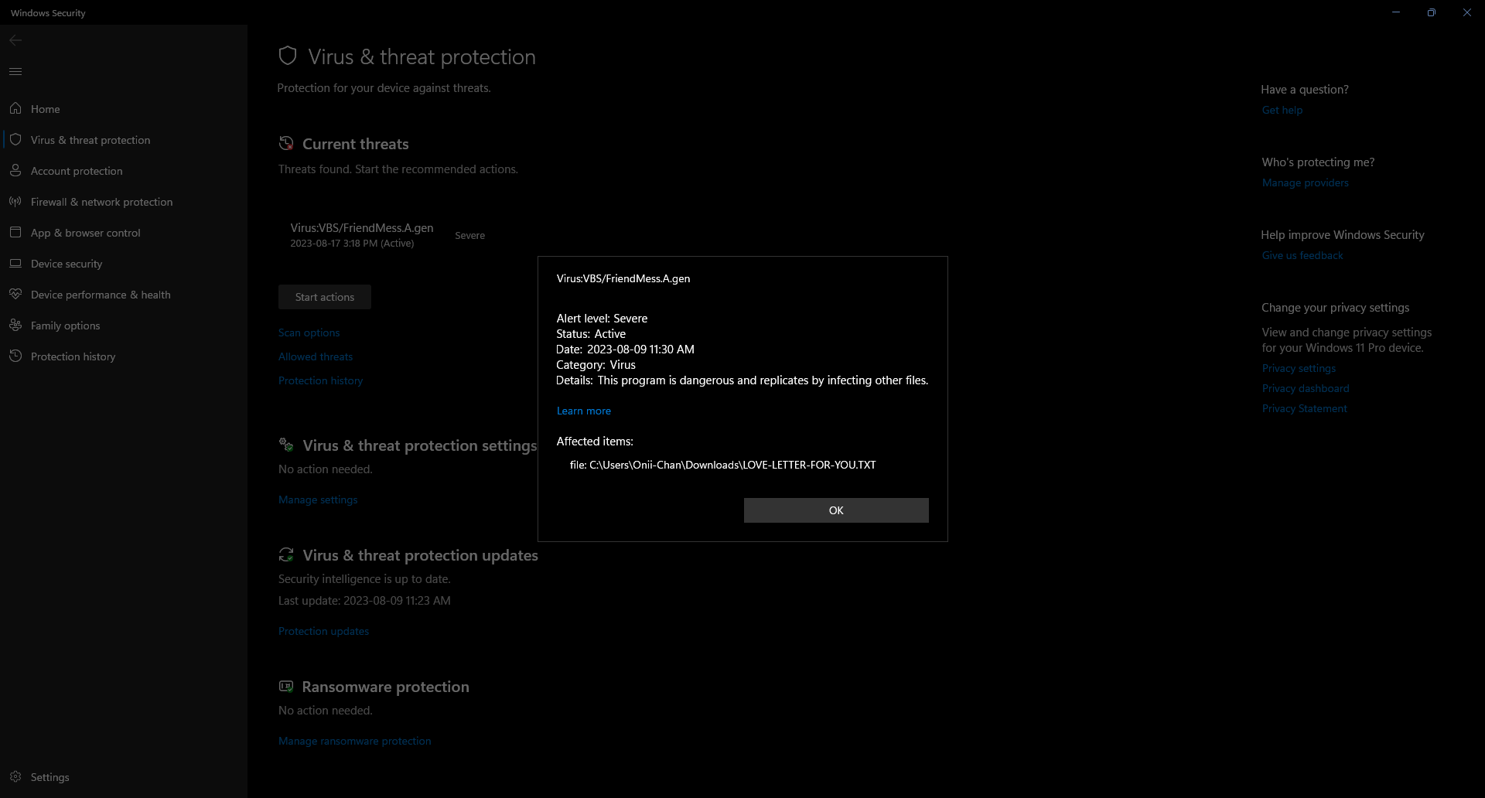1485x798 pixels.
Task: Expand the Virus:VBS/FriendMess.A.gen threat entry
Action: click(361, 234)
